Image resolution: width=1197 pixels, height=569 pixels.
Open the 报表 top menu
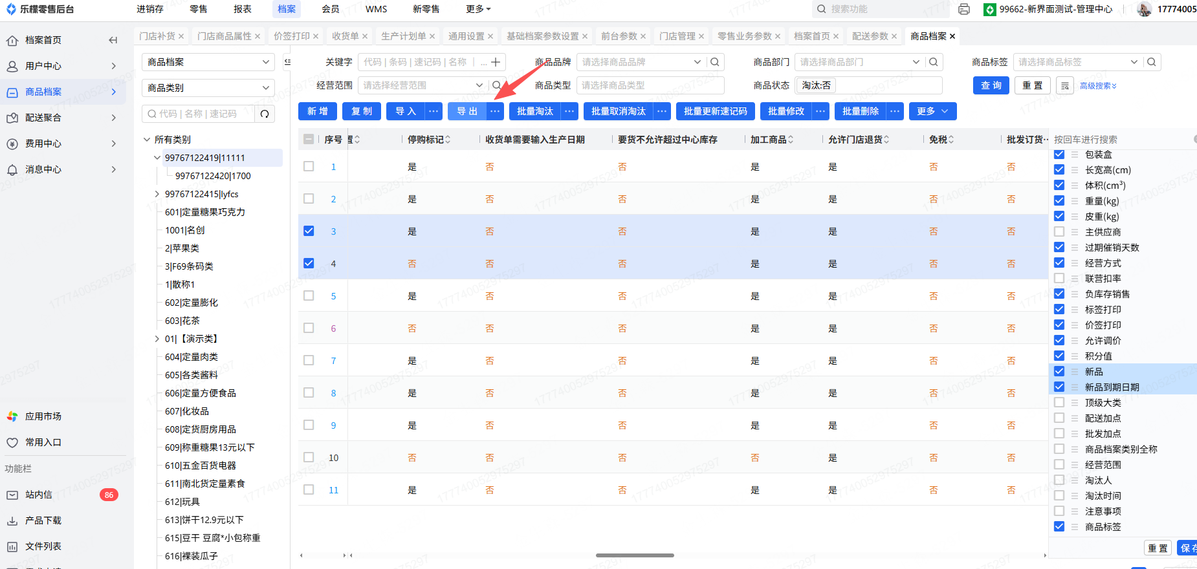pyautogui.click(x=243, y=9)
